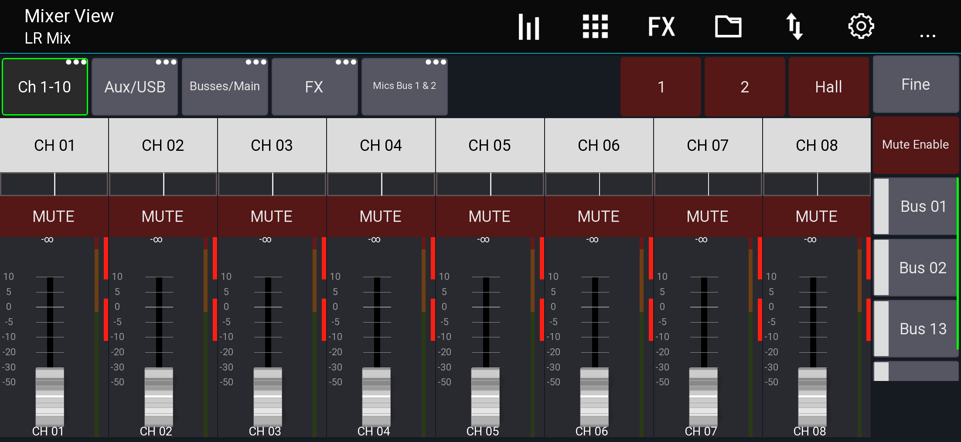The width and height of the screenshot is (961, 442).
Task: Click the input/output routing arrows icon
Action: pyautogui.click(x=794, y=26)
